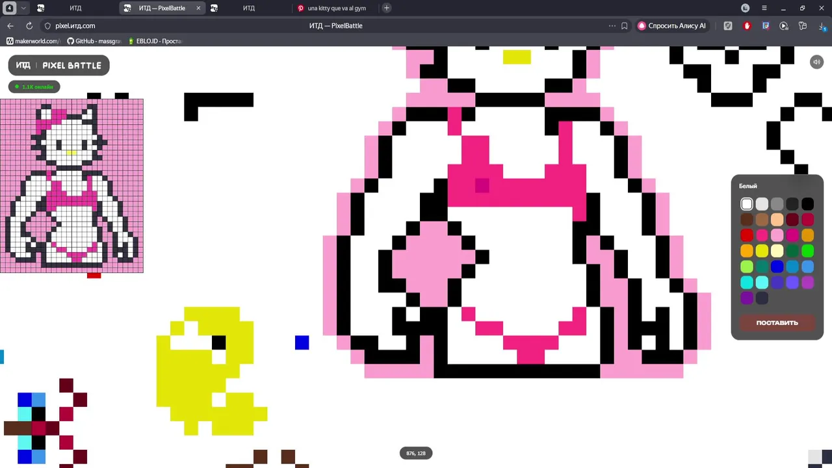Select the dark brown color swatch
This screenshot has height=468, width=832.
click(x=747, y=220)
